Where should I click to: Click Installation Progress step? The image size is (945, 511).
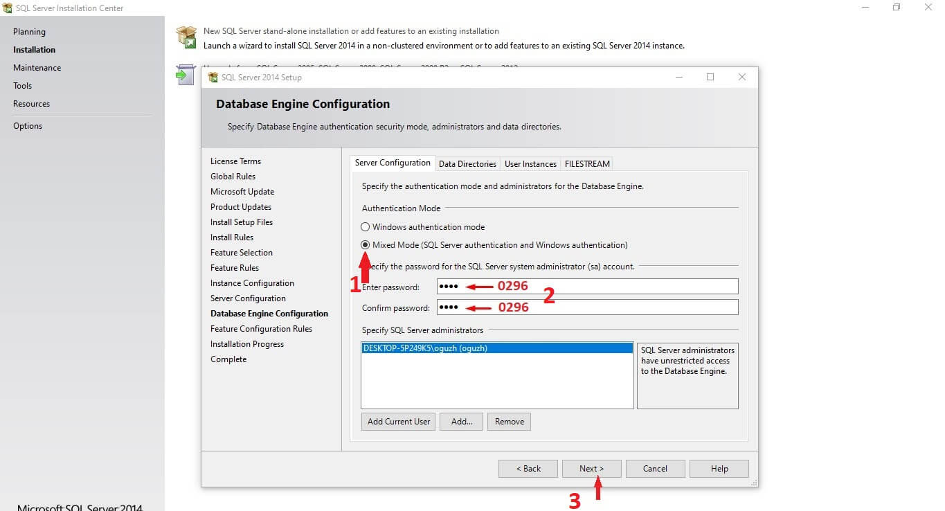[247, 344]
